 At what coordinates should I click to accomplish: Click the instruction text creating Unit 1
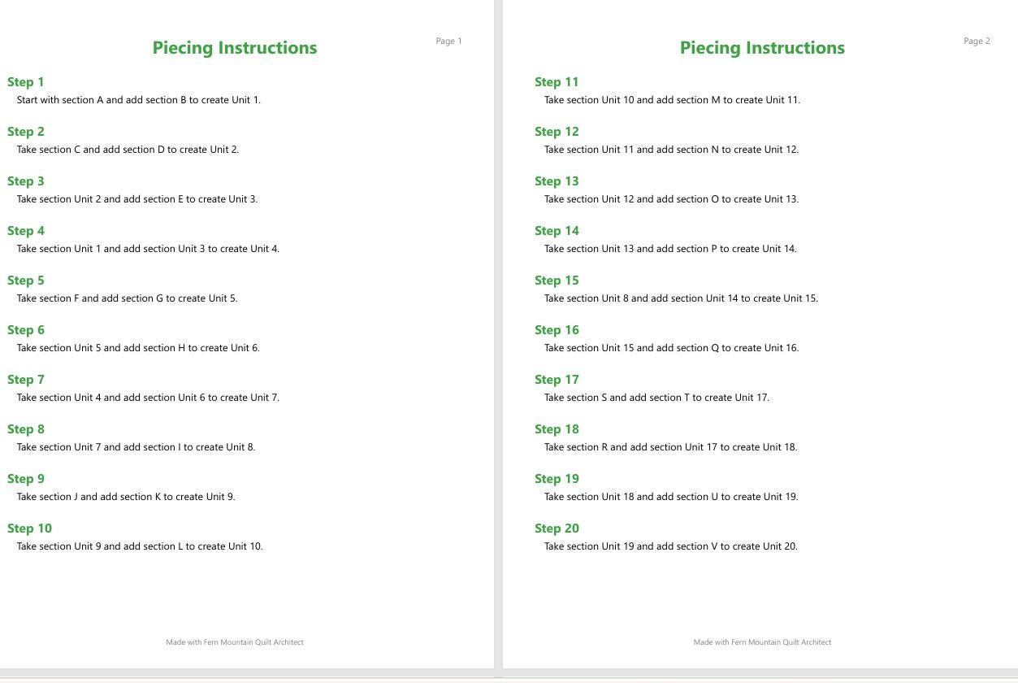tap(139, 100)
